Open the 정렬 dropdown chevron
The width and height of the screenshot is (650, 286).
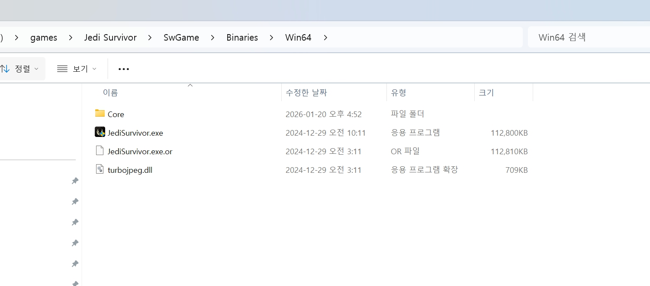coord(36,69)
